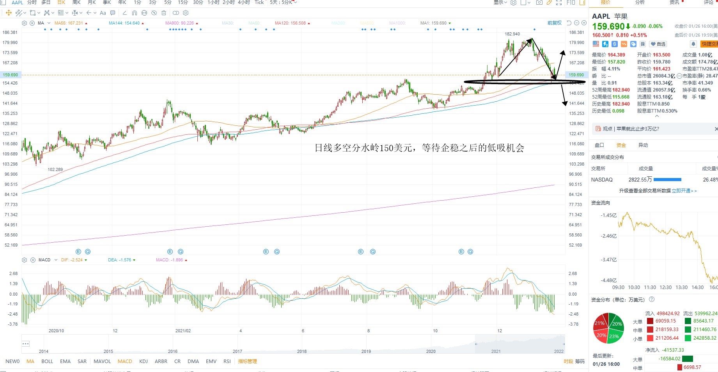Toggle BOLL indicator on chart
718x372 pixels.
coord(47,361)
